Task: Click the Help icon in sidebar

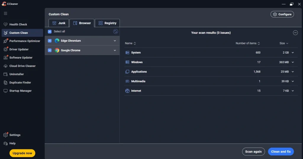Action: click(5, 143)
